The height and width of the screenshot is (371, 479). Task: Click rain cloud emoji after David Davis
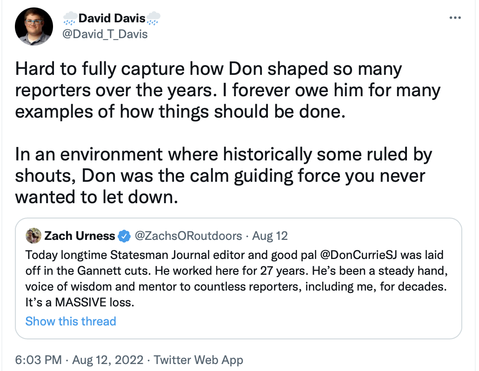153,19
